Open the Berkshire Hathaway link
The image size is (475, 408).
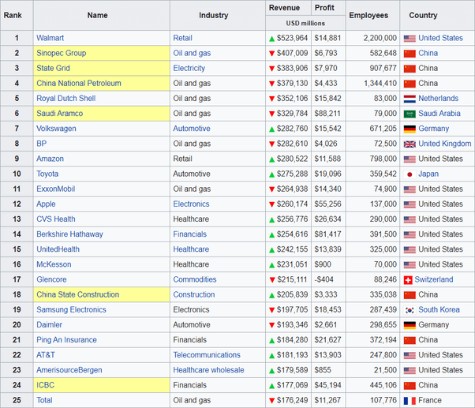pyautogui.click(x=69, y=234)
